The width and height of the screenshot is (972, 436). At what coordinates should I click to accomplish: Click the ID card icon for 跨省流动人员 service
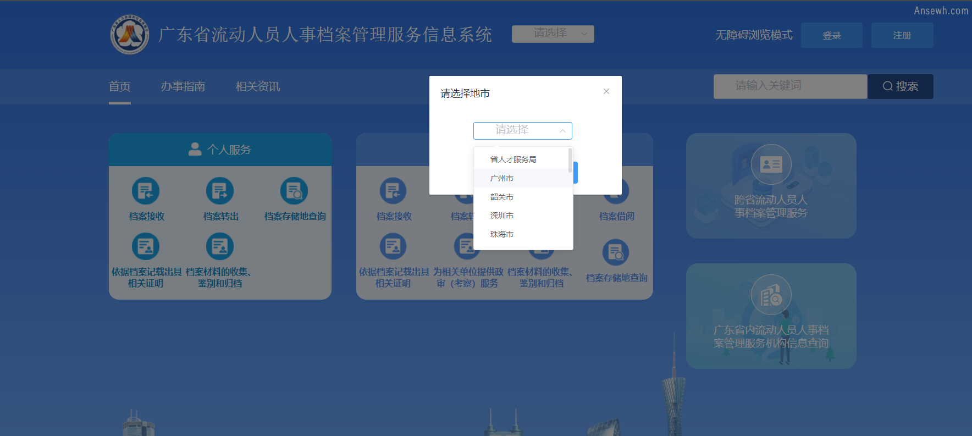(771, 164)
